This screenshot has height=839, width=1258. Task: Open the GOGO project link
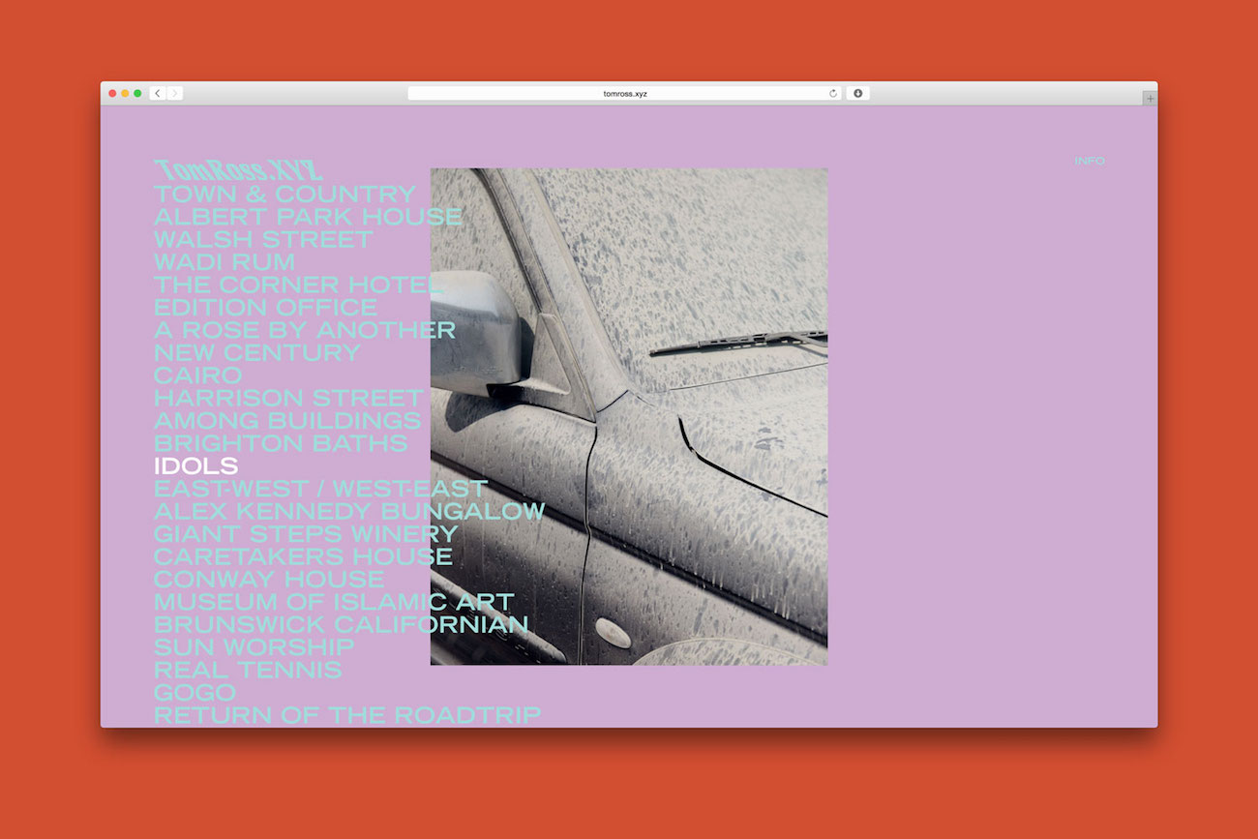[x=195, y=693]
